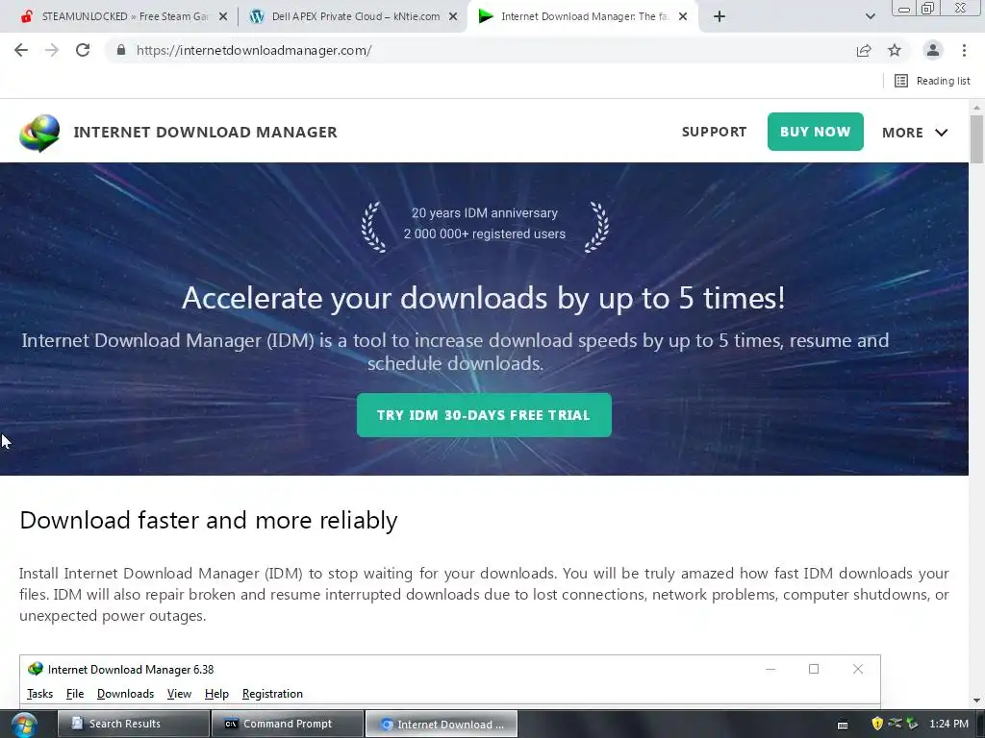Image resolution: width=985 pixels, height=738 pixels.
Task: Close the STEAMUNLOCKED tab
Action: coord(222,17)
